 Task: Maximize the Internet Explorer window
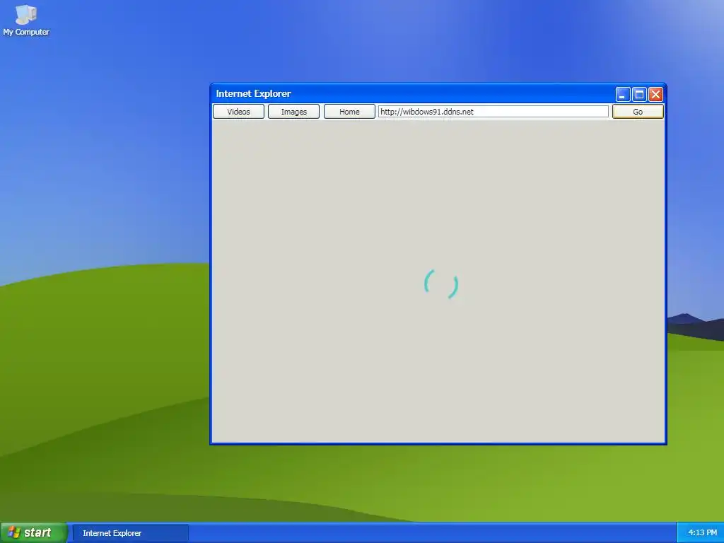pos(639,94)
